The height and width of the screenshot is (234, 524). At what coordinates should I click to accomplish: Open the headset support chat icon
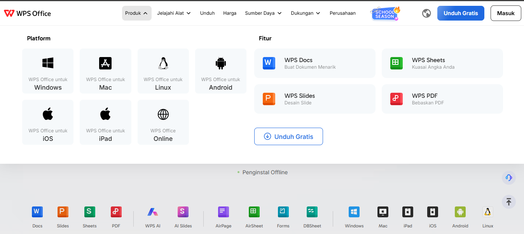[x=508, y=178]
